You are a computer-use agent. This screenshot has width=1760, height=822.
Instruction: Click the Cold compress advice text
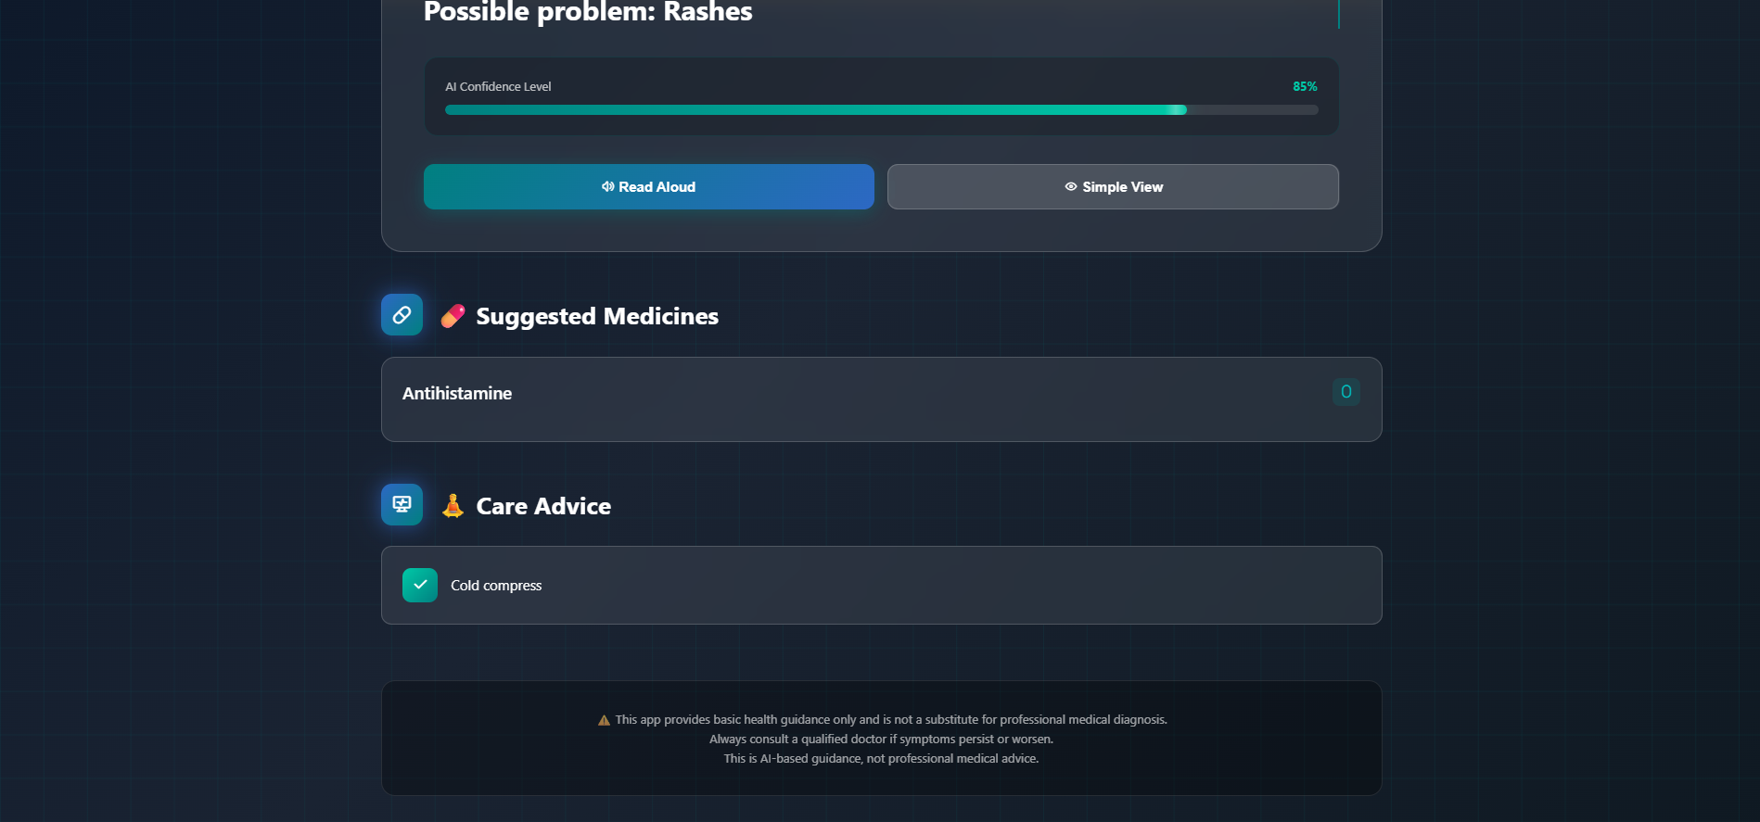click(496, 586)
